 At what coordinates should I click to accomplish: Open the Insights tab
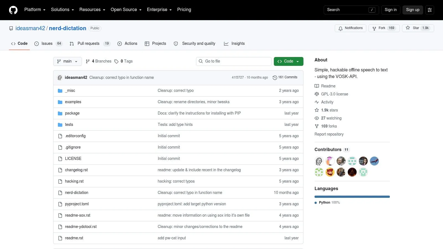pos(234,44)
